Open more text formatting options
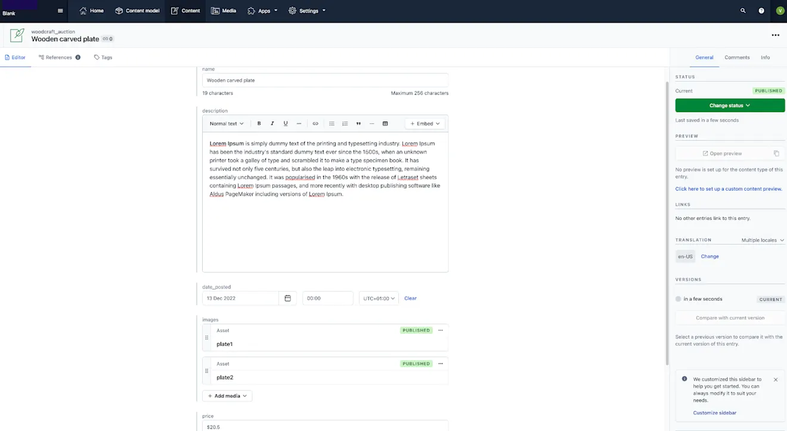The width and height of the screenshot is (787, 431). (x=299, y=123)
